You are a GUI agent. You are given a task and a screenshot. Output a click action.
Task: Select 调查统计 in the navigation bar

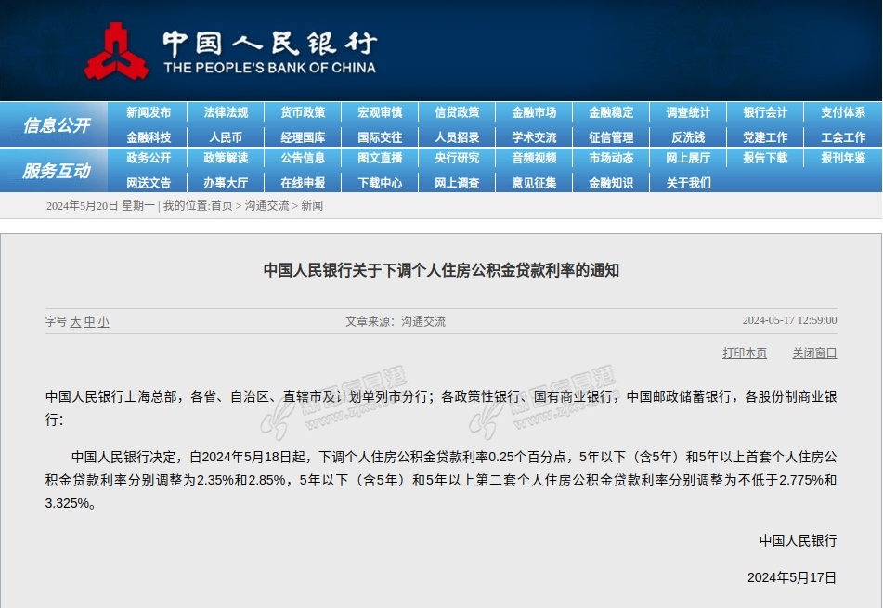click(688, 112)
